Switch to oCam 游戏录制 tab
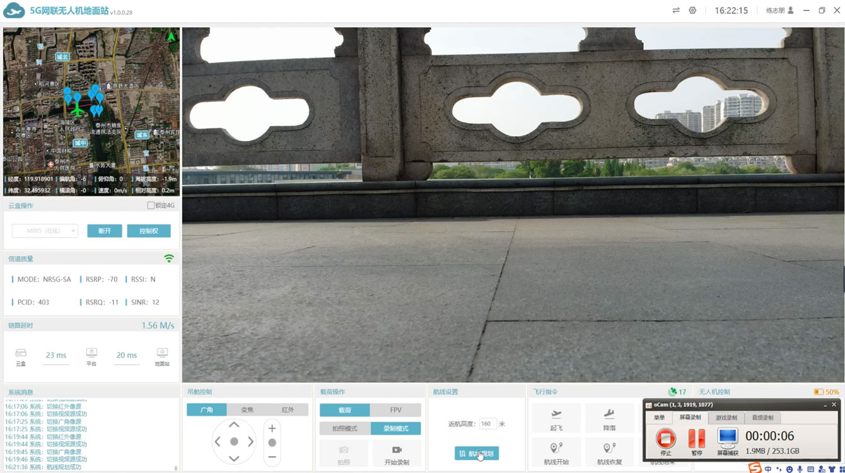 (x=726, y=418)
